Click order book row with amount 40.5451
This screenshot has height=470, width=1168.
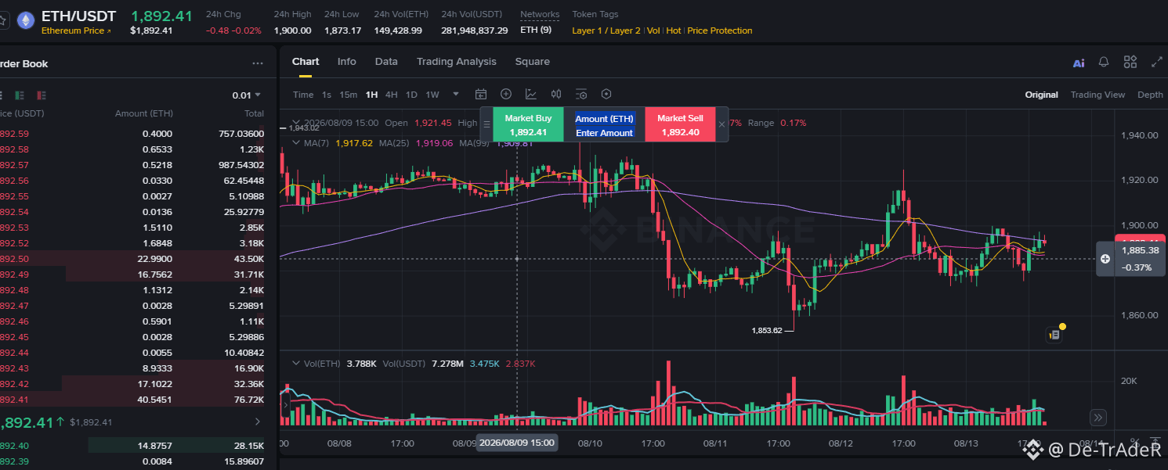pyautogui.click(x=132, y=400)
